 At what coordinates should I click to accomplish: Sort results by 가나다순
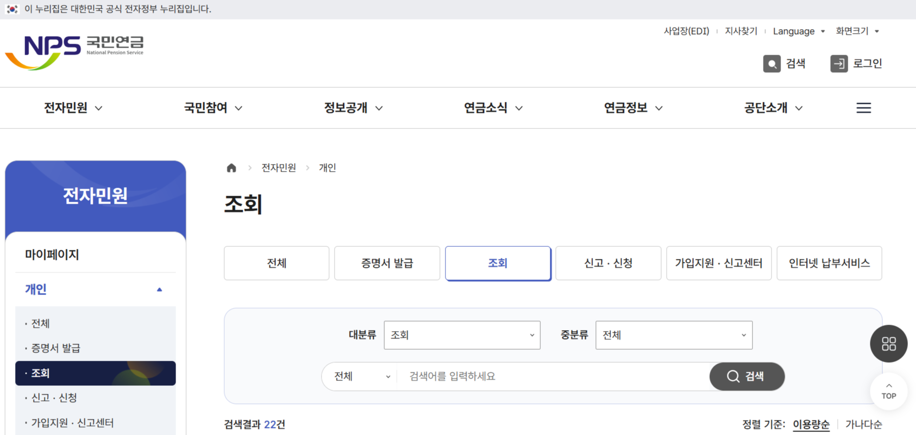(x=863, y=424)
